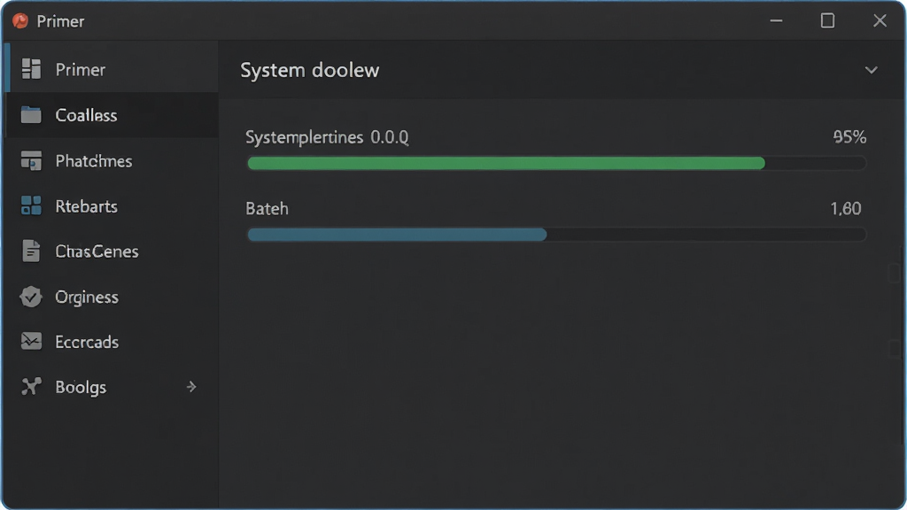907x510 pixels.
Task: Click the Orginess checkmark badge icon
Action: pos(31,297)
